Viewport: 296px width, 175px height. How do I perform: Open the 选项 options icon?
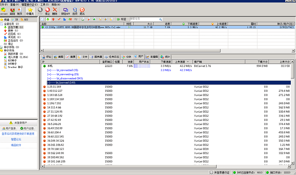[75, 11]
